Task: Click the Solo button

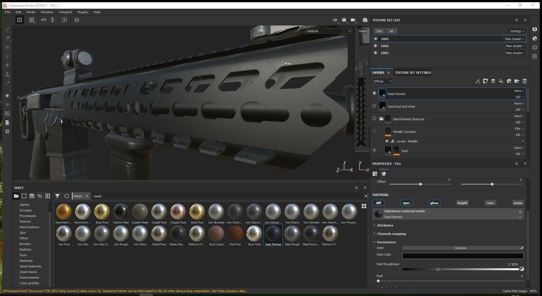Action: (379, 31)
